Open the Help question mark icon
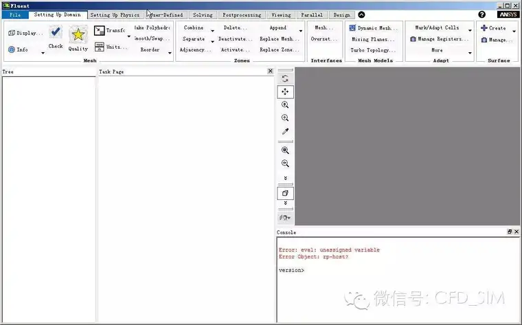The width and height of the screenshot is (522, 325). (481, 14)
